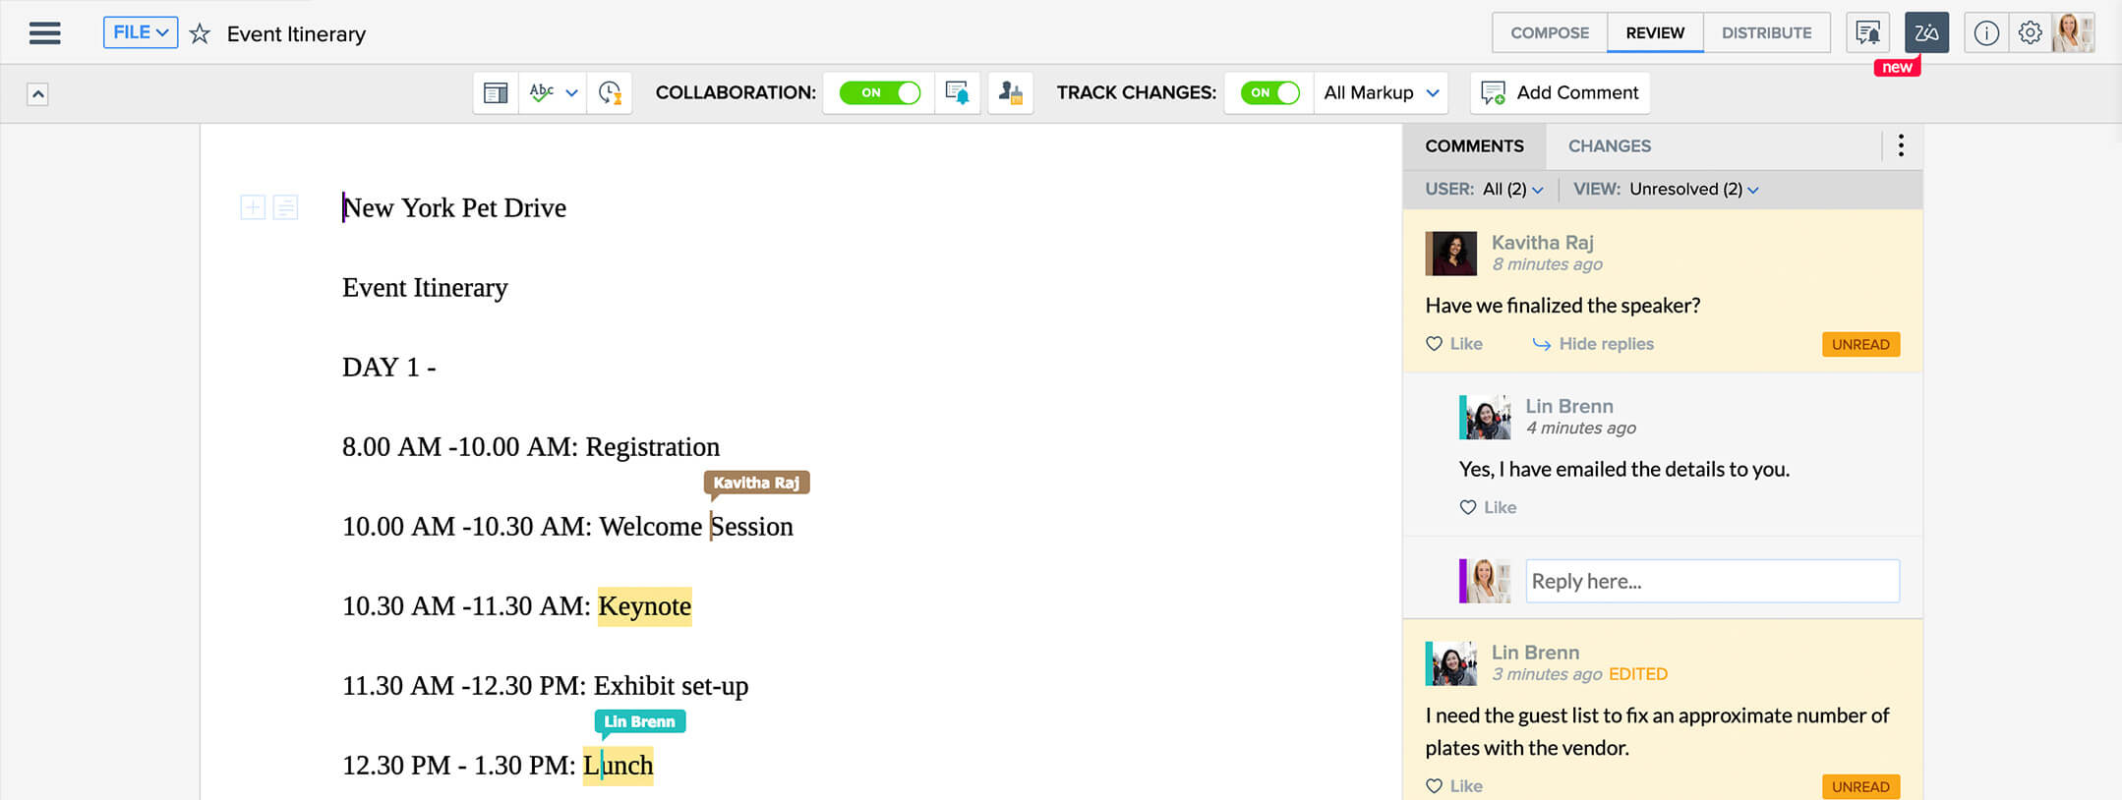Viewport: 2122px width, 800px height.
Task: Switch to the COMPOSE mode tab
Action: 1549,33
